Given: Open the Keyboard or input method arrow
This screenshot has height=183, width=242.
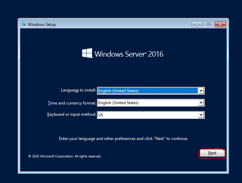Looking at the screenshot, I should pos(201,115).
